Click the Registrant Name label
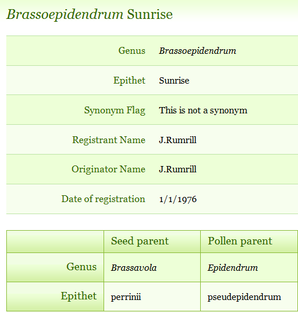Image resolution: width=298 pixels, height=312 pixels. pyautogui.click(x=109, y=140)
